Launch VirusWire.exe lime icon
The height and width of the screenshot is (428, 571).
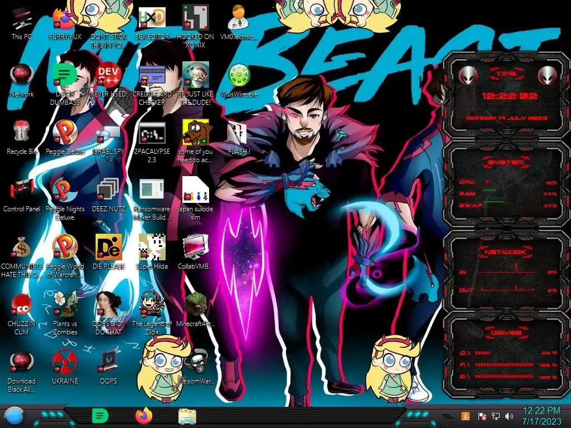(x=239, y=76)
